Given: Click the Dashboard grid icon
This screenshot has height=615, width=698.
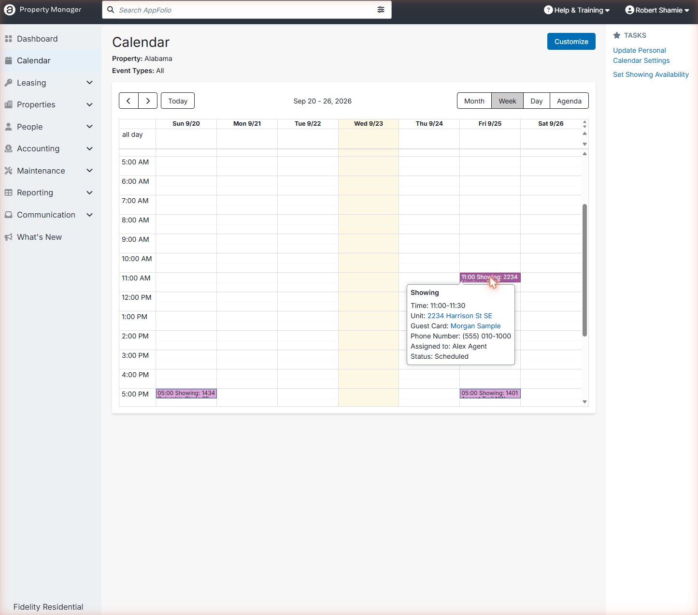Looking at the screenshot, I should click(x=8, y=39).
